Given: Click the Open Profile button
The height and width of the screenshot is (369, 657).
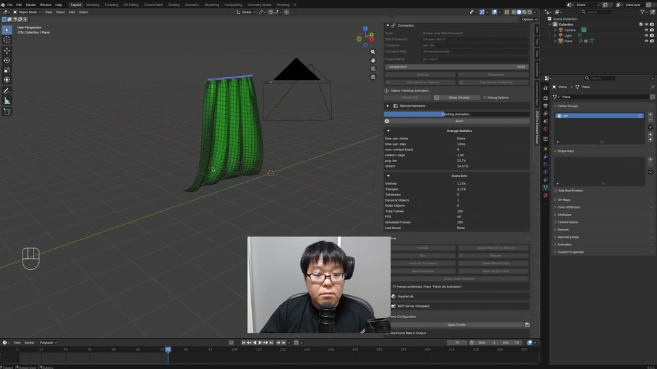Looking at the screenshot, I should pyautogui.click(x=456, y=325).
